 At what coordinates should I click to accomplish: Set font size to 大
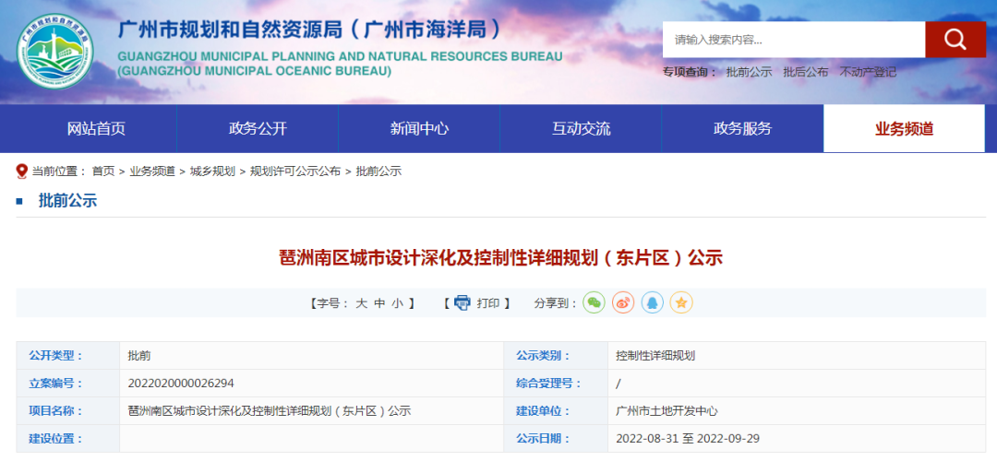[361, 303]
